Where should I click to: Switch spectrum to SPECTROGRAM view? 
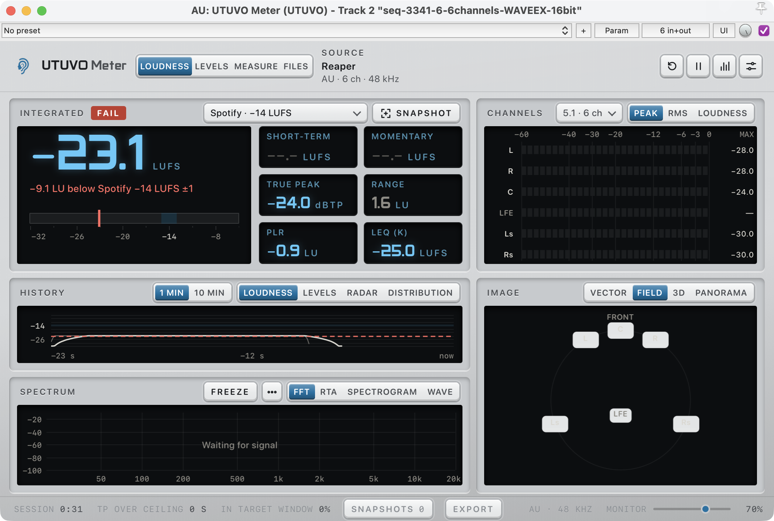(382, 392)
